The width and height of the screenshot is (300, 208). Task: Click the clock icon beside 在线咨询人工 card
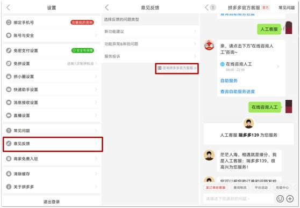(223, 64)
